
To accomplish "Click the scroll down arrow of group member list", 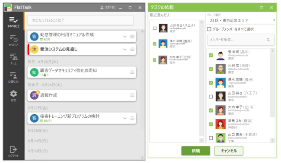I will (x=273, y=140).
